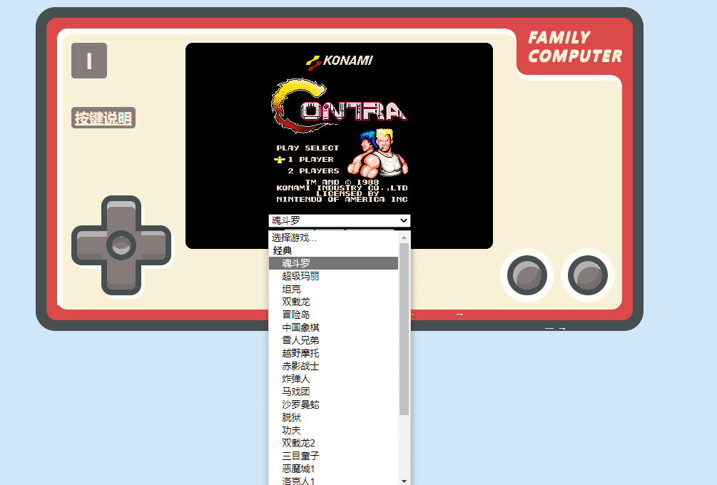Viewport: 717px width, 485px height.
Task: Select 双截龙 from the game list
Action: click(333, 302)
